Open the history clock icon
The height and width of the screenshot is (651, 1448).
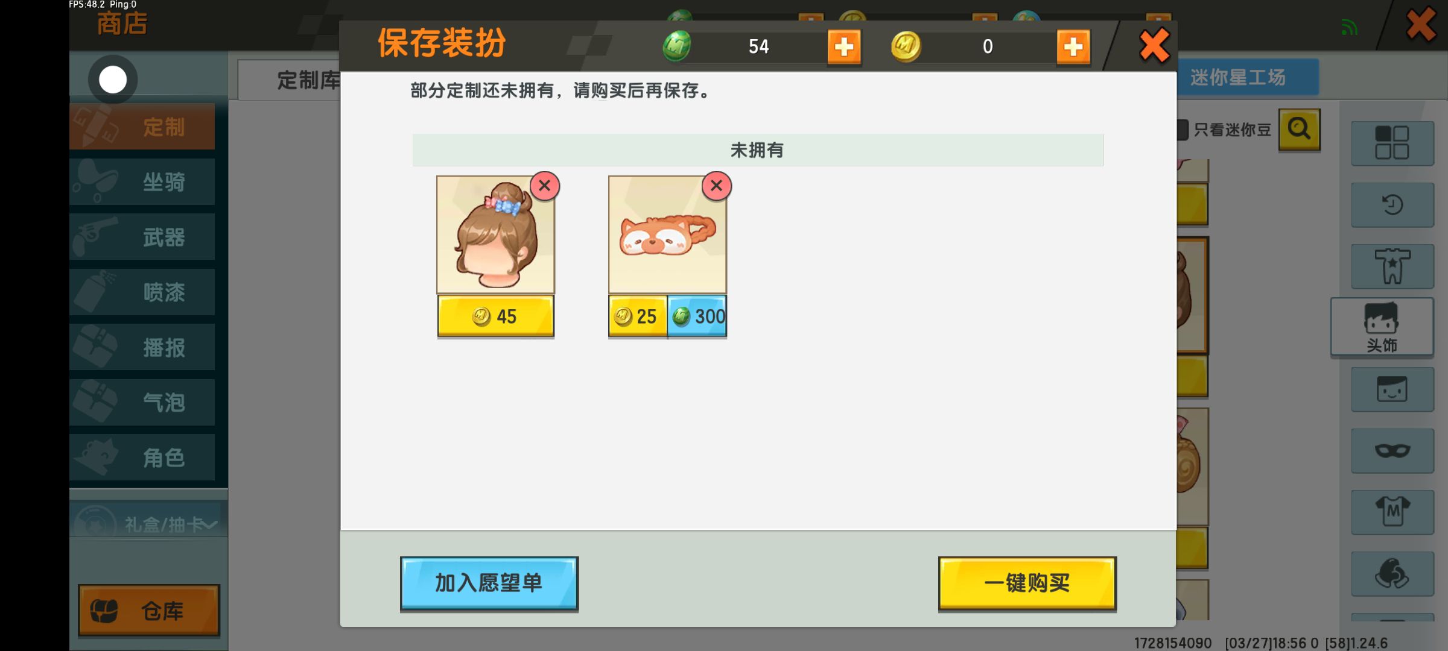pyautogui.click(x=1392, y=205)
